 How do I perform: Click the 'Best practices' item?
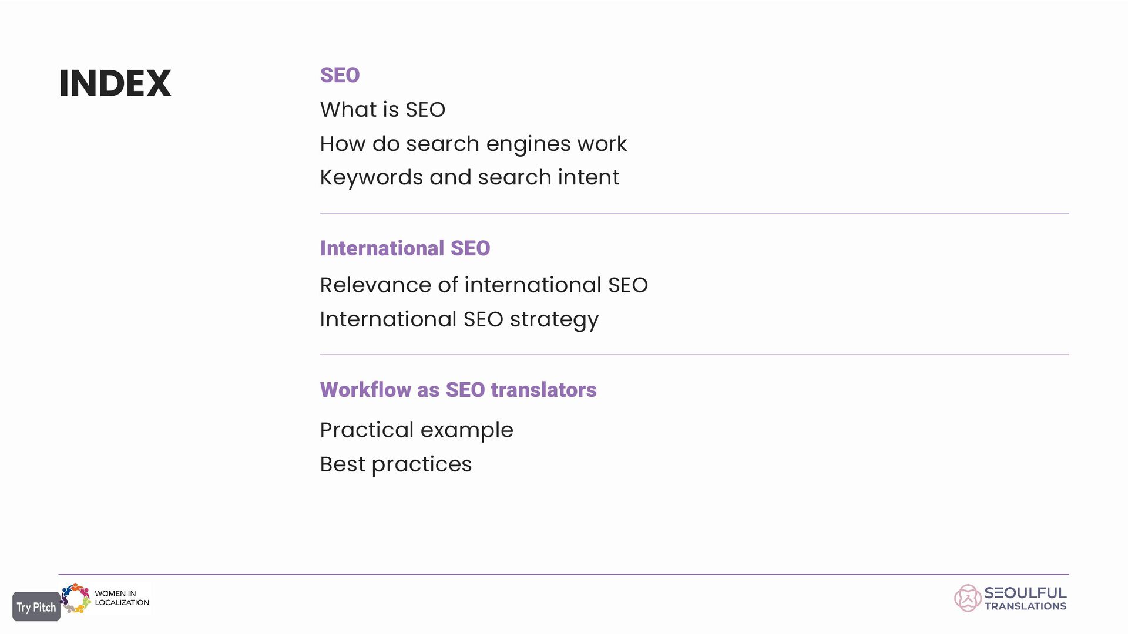395,464
